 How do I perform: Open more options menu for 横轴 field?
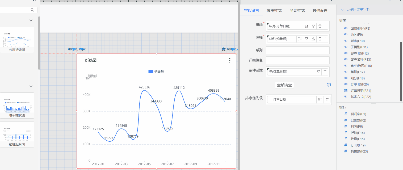click(x=326, y=26)
